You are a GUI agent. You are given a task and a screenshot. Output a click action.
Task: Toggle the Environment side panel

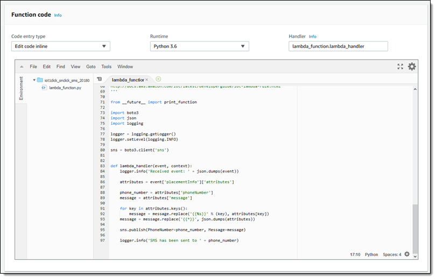coord(22,88)
